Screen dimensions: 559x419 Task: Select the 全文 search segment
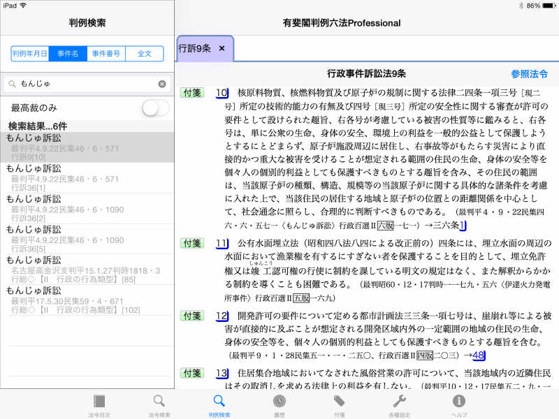[x=145, y=54]
